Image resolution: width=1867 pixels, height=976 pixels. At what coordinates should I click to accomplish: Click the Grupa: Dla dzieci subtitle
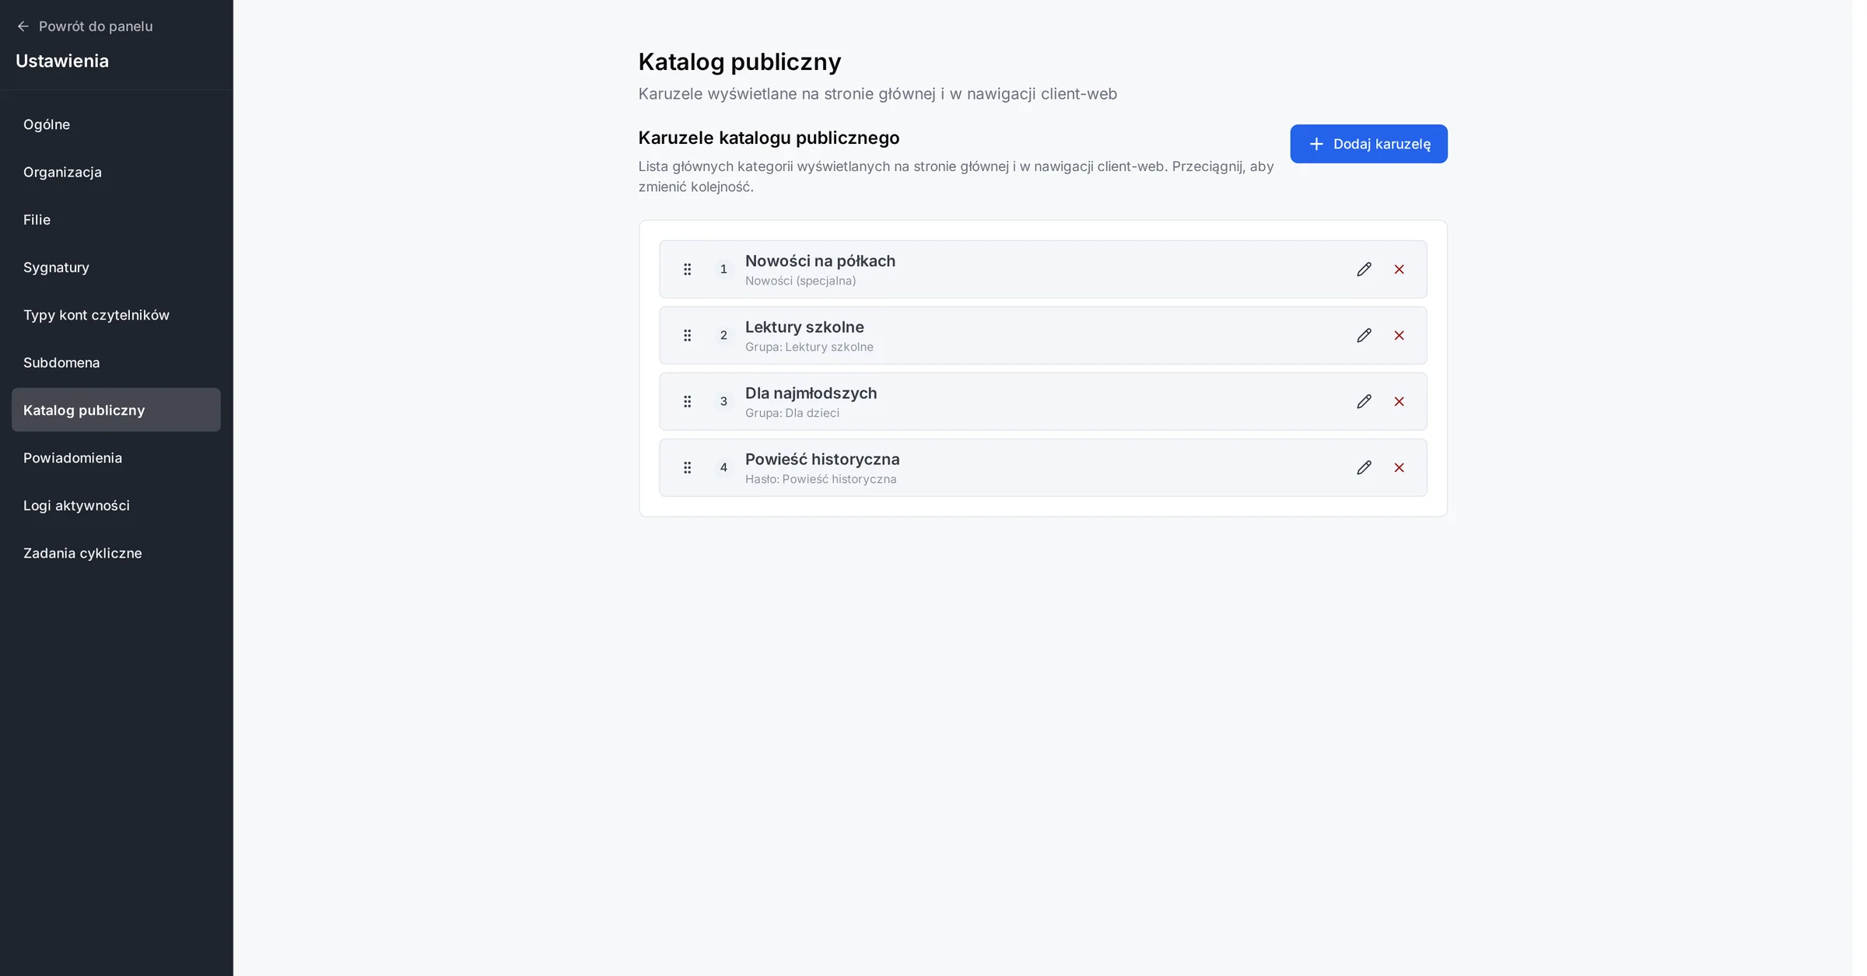click(x=792, y=413)
